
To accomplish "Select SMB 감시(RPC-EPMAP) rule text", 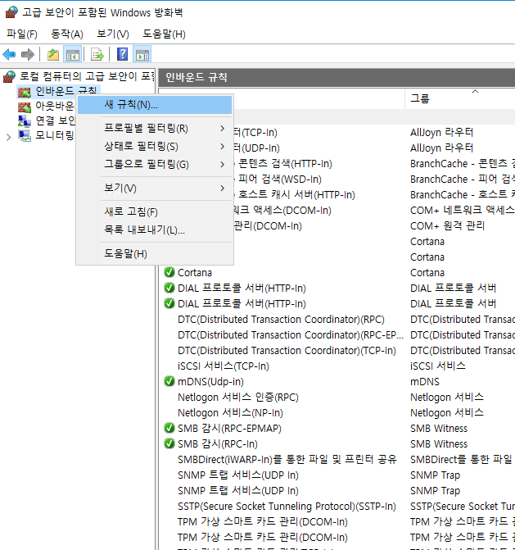I will click(x=229, y=428).
